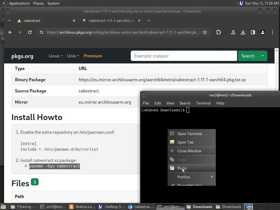Close the cabextract-1.11-1-aarch64 tab

click(x=139, y=21)
